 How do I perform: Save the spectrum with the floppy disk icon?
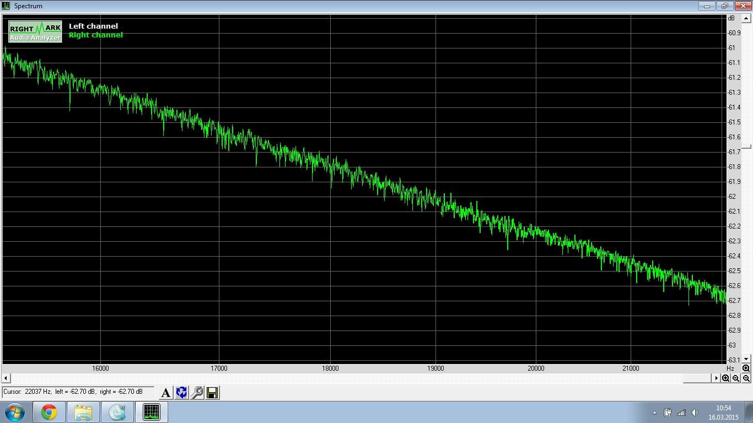(212, 393)
